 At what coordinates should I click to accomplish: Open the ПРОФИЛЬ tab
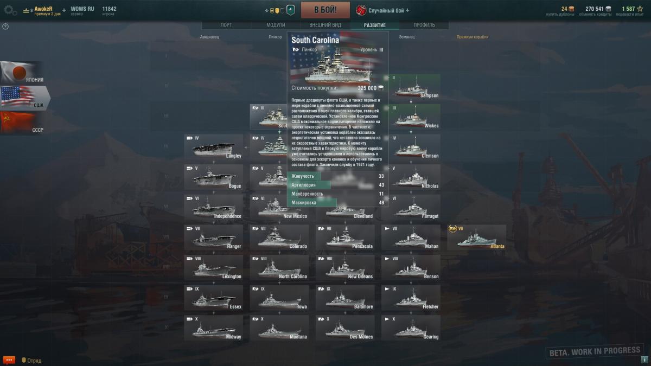click(x=424, y=25)
